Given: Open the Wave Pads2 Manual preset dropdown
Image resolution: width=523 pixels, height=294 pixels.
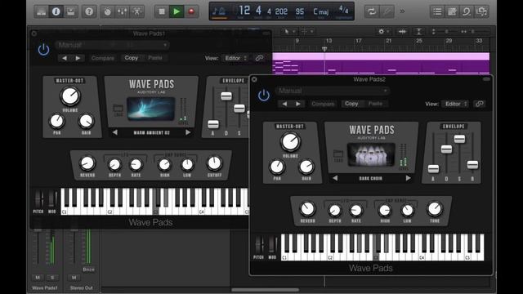Looking at the screenshot, I should [x=333, y=91].
